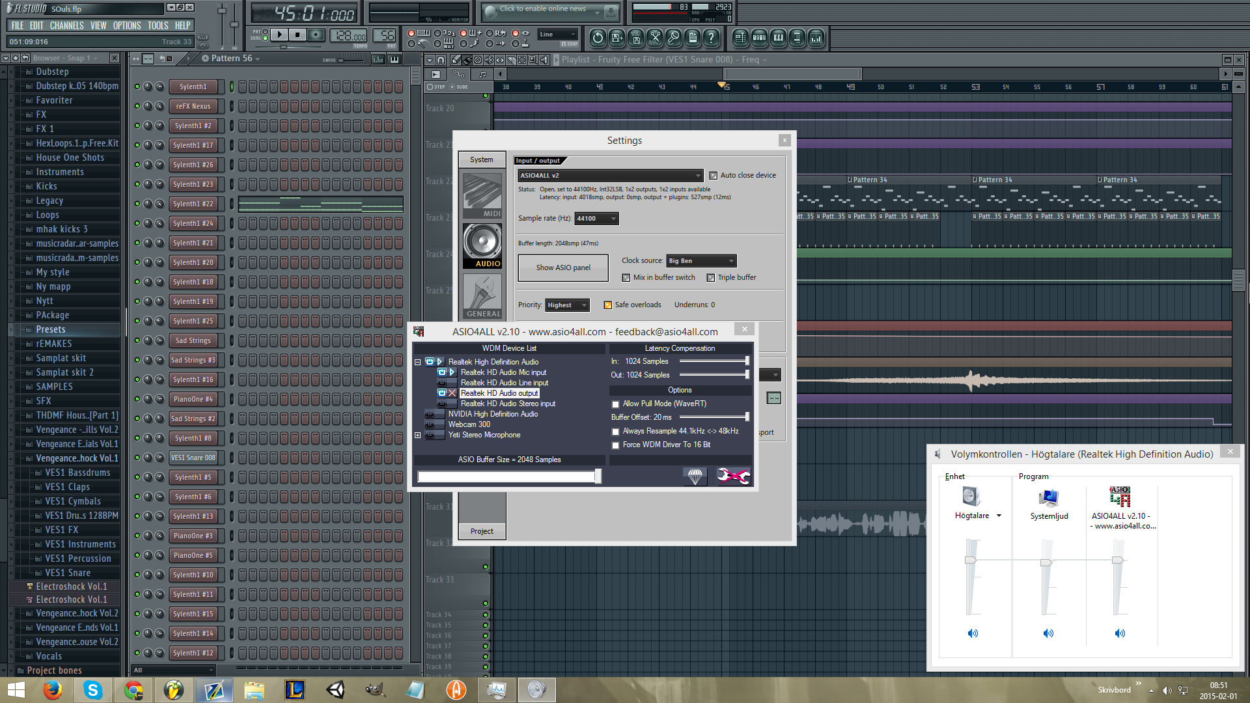Click ASIO4ALL advanced wrench icon

point(733,476)
